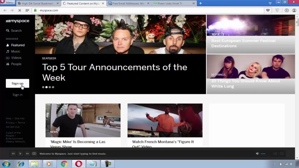The image size is (299, 168).
Task: Select the third carousel dot
Action: coord(50,87)
